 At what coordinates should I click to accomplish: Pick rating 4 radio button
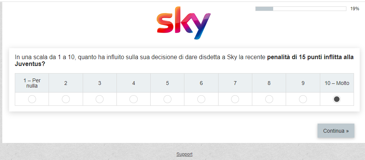coord(134,99)
